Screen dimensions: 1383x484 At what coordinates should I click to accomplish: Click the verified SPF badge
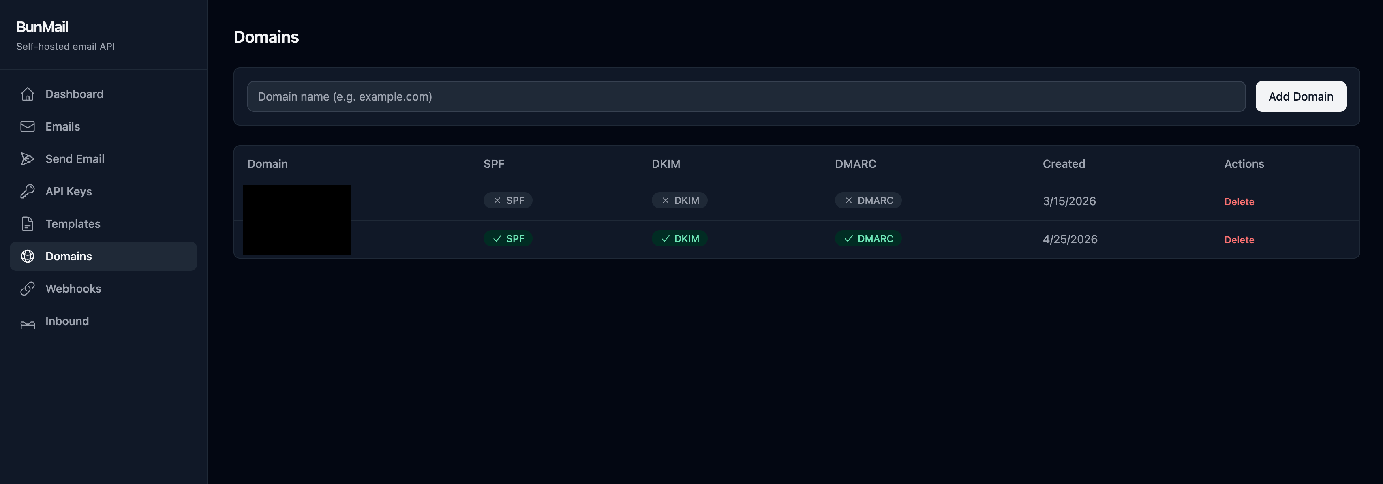[x=507, y=238]
